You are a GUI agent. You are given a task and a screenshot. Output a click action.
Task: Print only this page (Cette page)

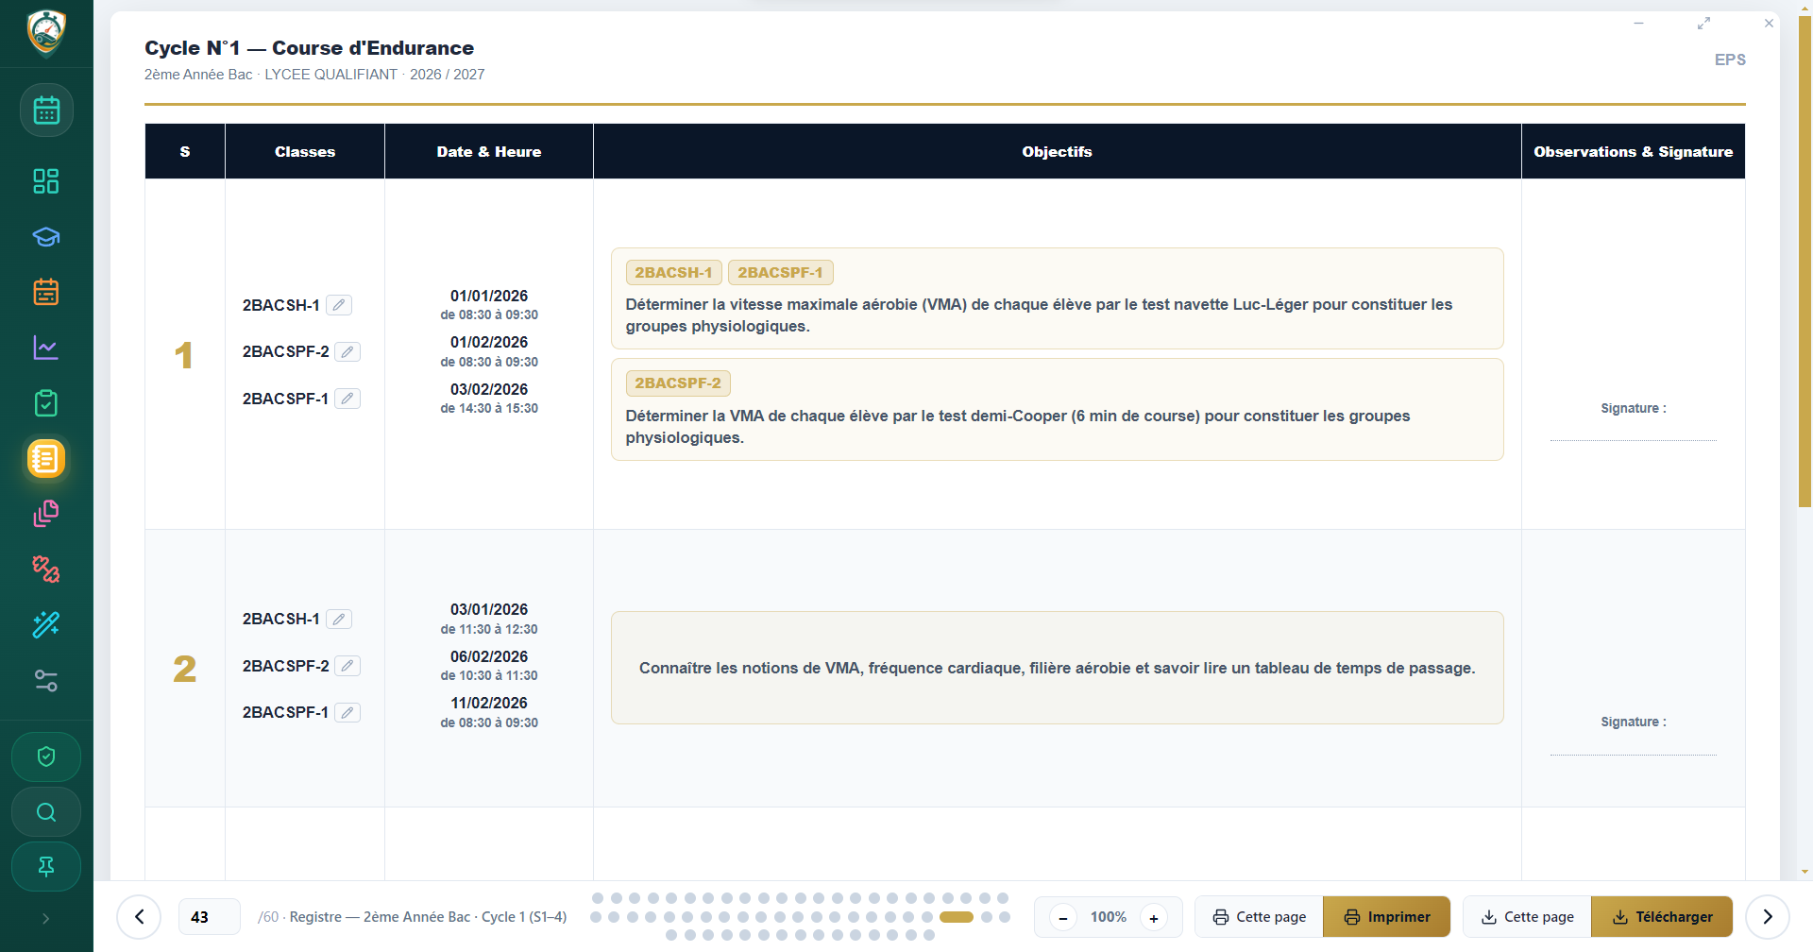[1260, 917]
